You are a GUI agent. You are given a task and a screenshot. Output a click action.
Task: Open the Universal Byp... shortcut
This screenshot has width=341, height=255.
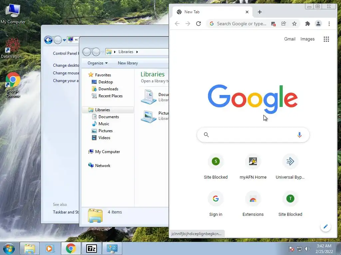pyautogui.click(x=290, y=167)
